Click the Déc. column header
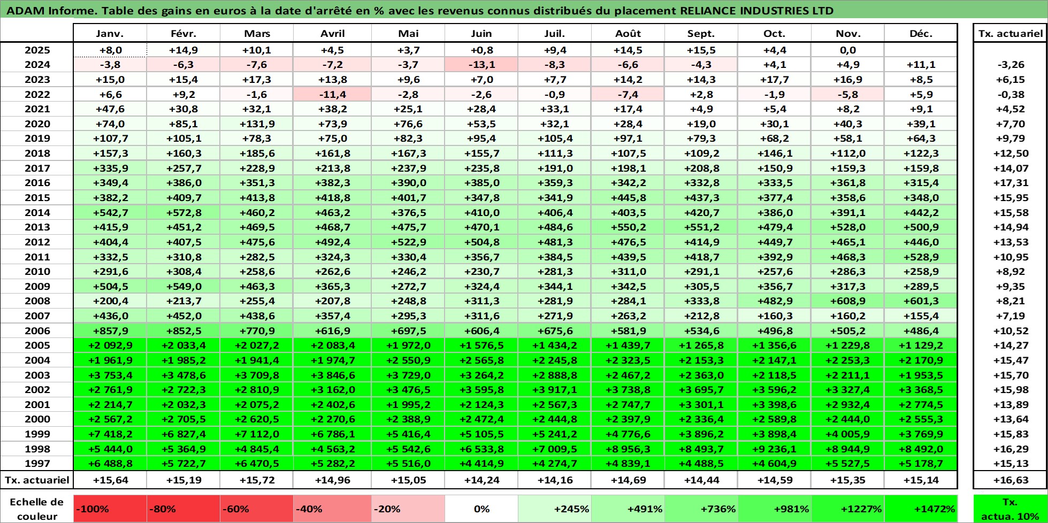Screen dimensions: 1048x523 [921, 33]
